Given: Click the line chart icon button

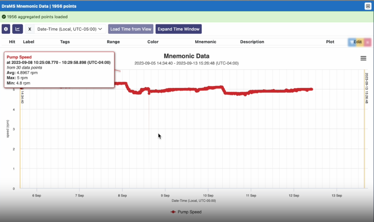Looking at the screenshot, I should 17,29.
